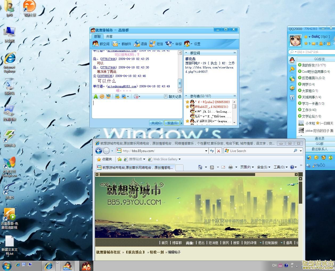Open 短信 SMS icon in group toolbar

pyautogui.click(x=152, y=44)
